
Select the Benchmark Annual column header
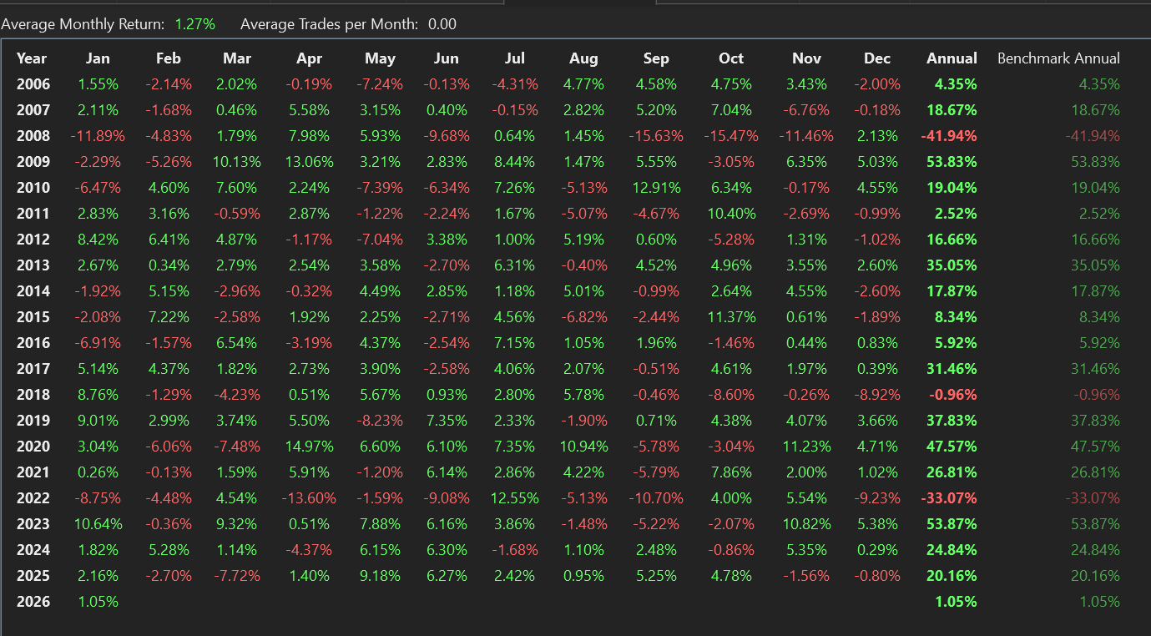pos(1058,58)
